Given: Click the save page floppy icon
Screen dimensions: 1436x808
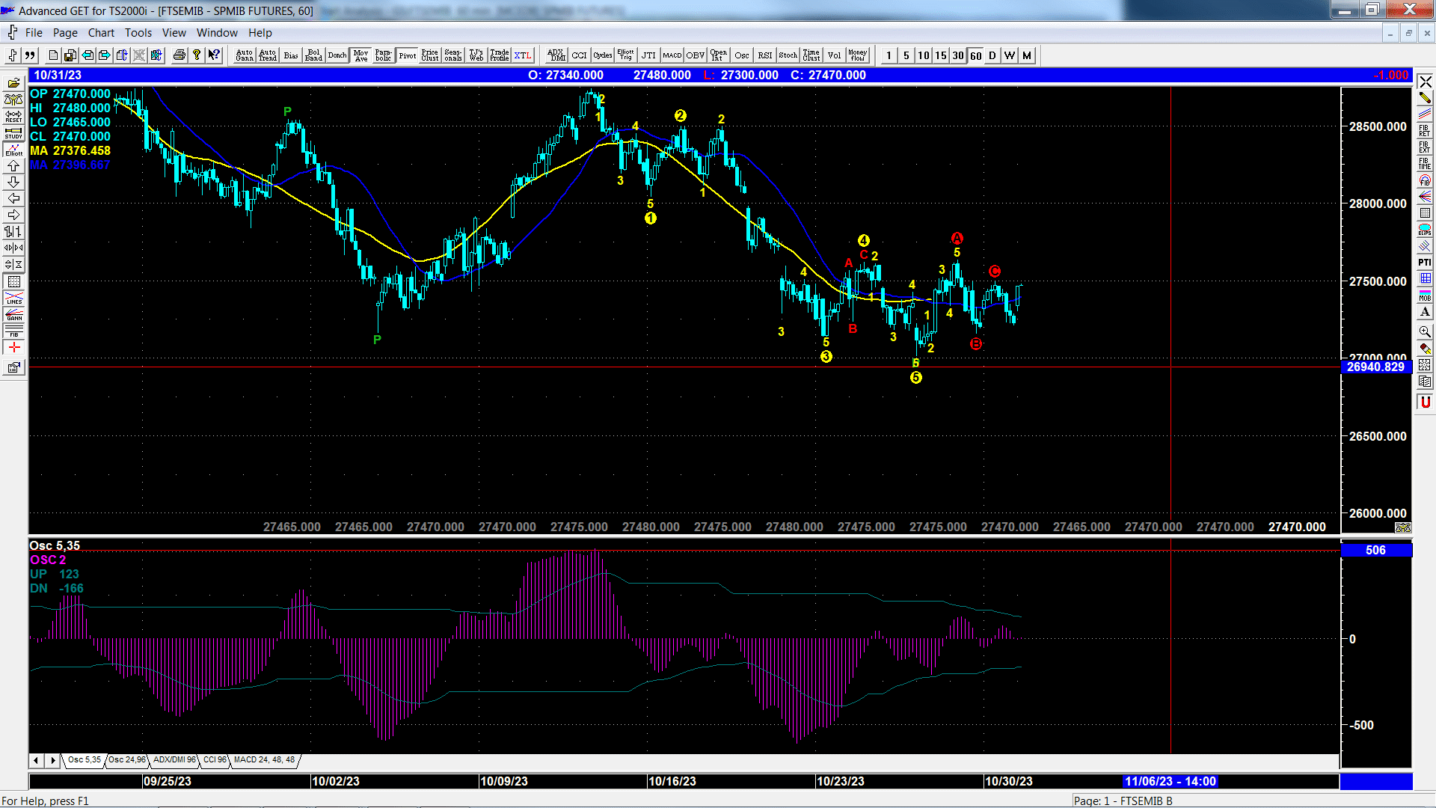Looking at the screenshot, I should [70, 55].
